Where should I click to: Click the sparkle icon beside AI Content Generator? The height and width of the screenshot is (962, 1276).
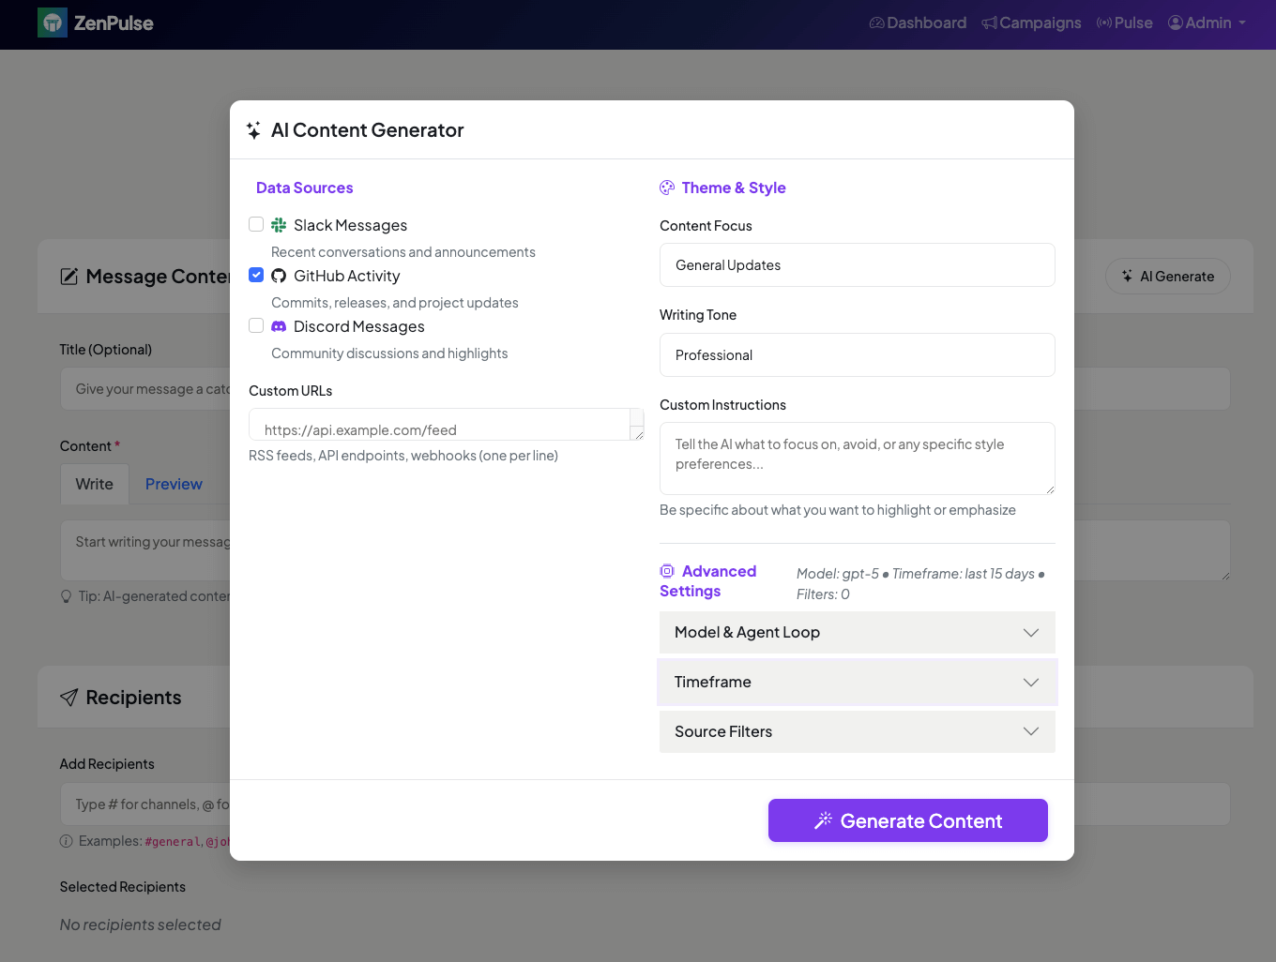click(253, 130)
